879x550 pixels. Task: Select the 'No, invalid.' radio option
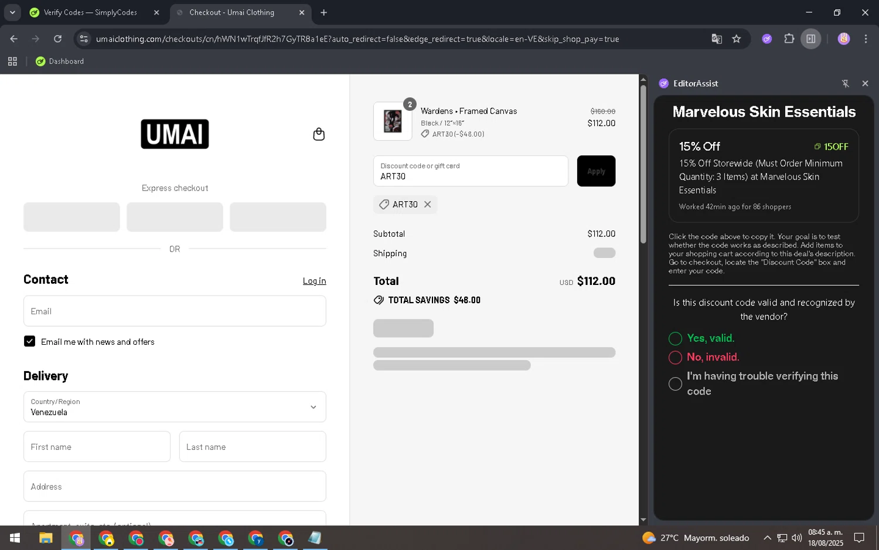click(x=675, y=357)
